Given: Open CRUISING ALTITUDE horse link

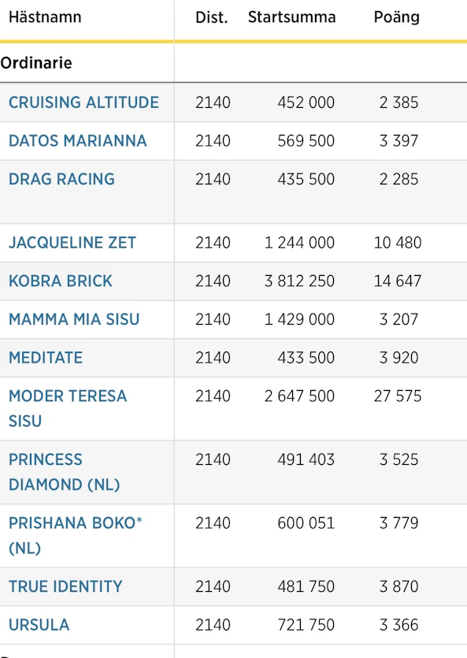Looking at the screenshot, I should click(x=83, y=102).
